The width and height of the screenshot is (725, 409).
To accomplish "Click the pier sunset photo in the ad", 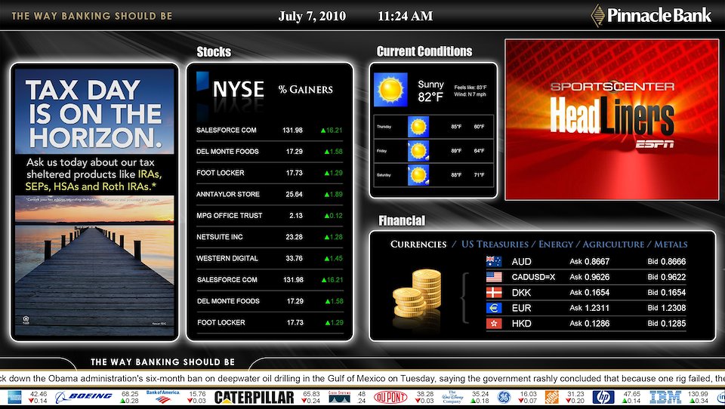I will tap(95, 266).
